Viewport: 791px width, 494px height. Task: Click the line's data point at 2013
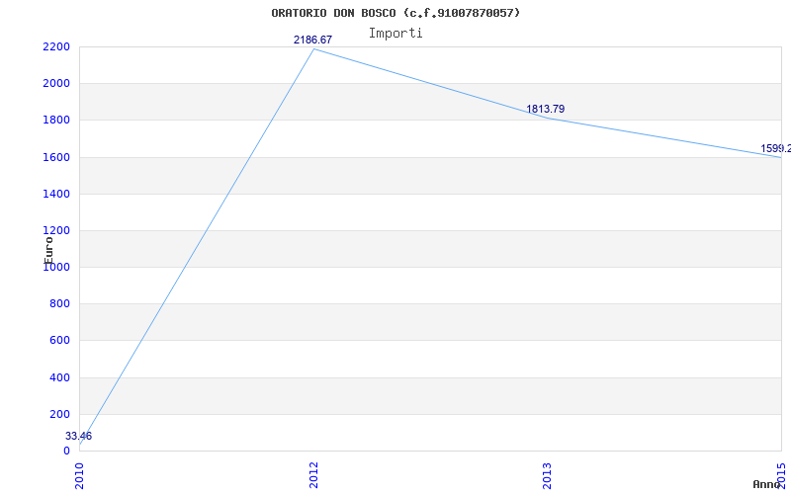tap(548, 118)
